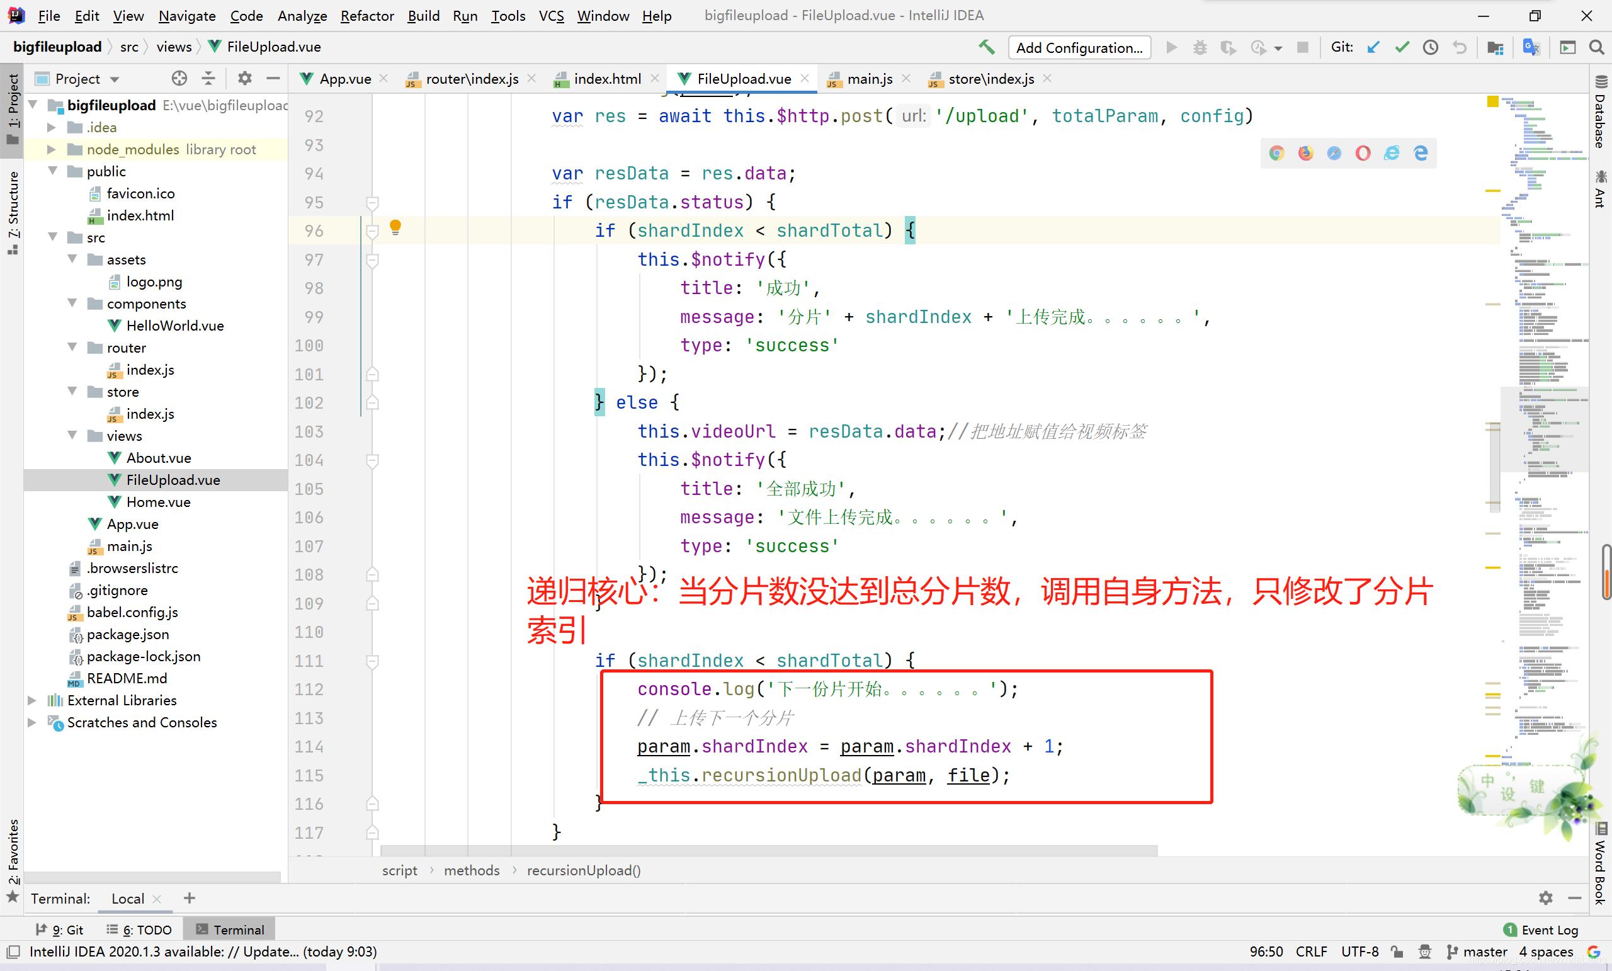Screen dimensions: 1612x971
Task: Click the Add Configuration button
Action: point(1079,47)
